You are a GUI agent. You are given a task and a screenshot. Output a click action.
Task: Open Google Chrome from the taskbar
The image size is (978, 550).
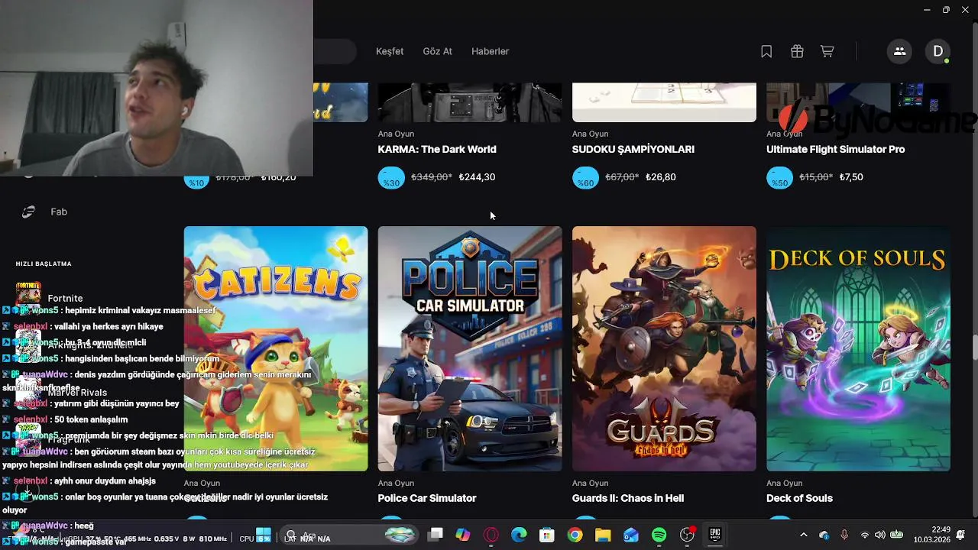point(575,535)
